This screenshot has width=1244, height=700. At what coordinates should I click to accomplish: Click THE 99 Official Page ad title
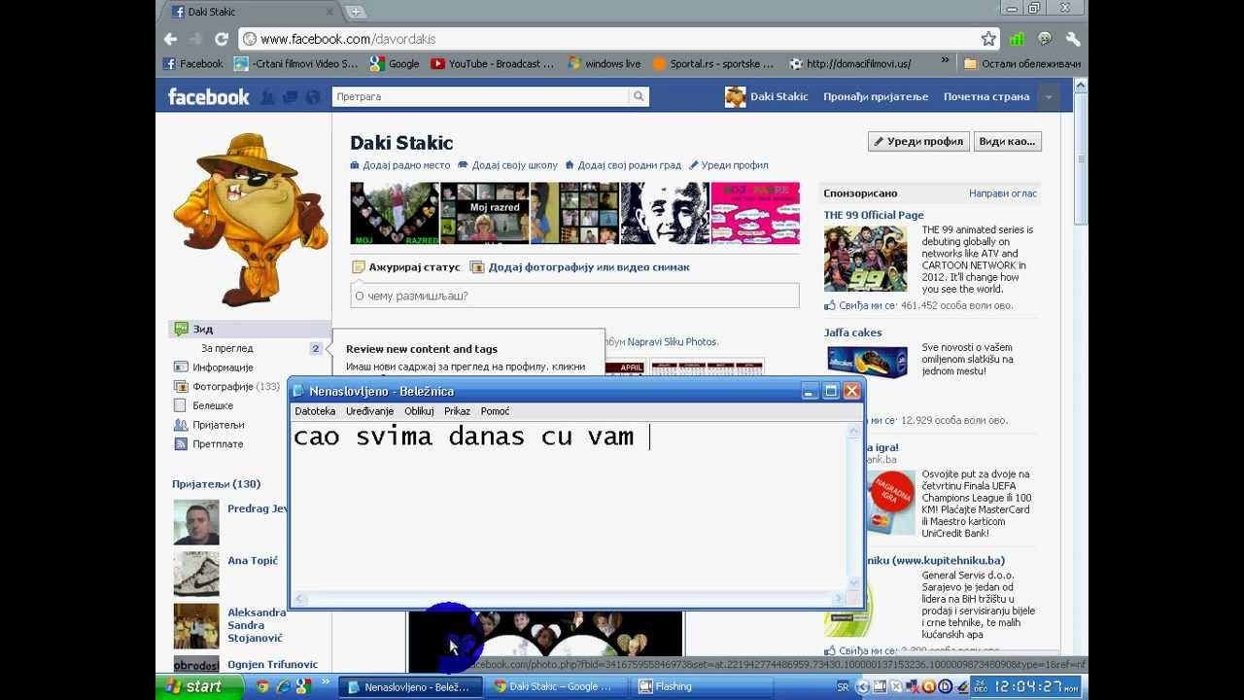click(x=874, y=215)
